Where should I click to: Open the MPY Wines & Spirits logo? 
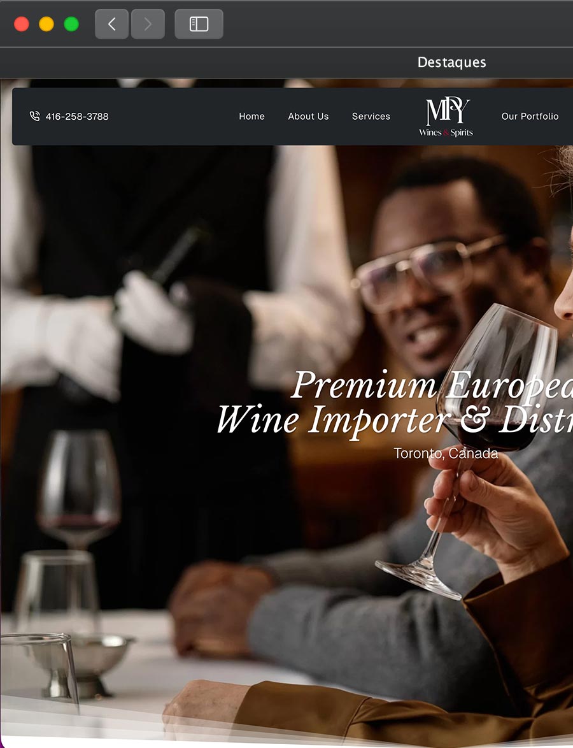click(x=446, y=117)
